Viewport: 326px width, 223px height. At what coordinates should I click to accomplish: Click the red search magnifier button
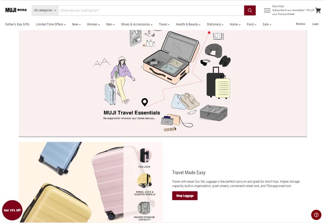(x=249, y=10)
